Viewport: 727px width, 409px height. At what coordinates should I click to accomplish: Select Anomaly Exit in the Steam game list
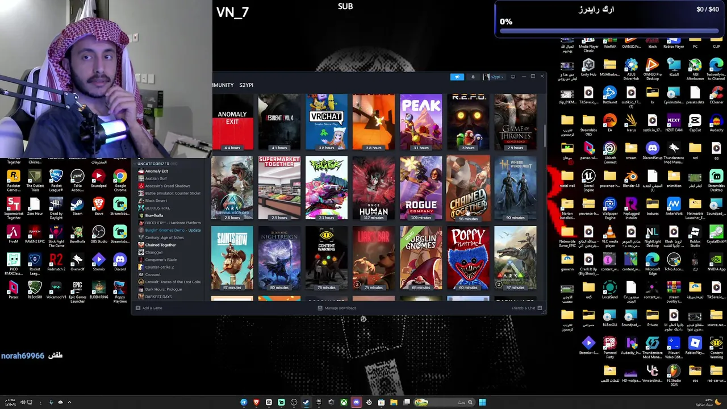[x=156, y=171]
